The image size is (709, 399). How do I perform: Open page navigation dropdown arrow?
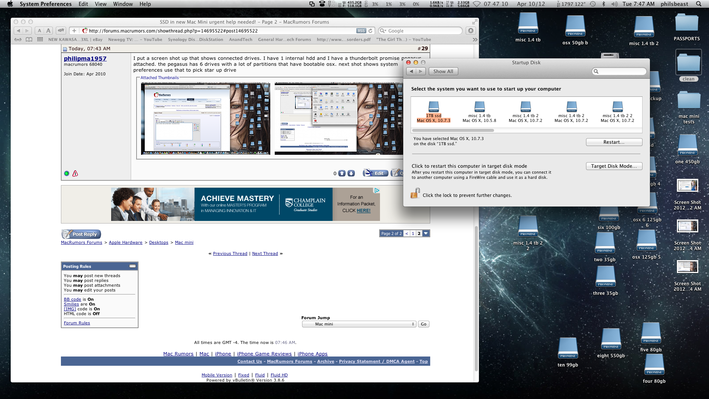pyautogui.click(x=426, y=233)
